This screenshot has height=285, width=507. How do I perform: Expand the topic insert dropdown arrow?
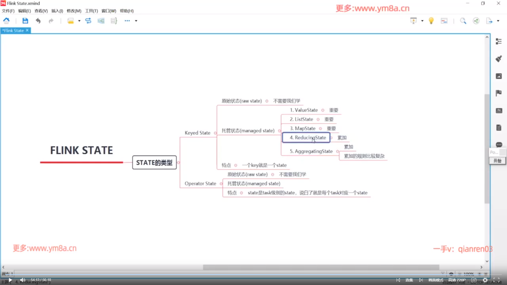click(79, 21)
